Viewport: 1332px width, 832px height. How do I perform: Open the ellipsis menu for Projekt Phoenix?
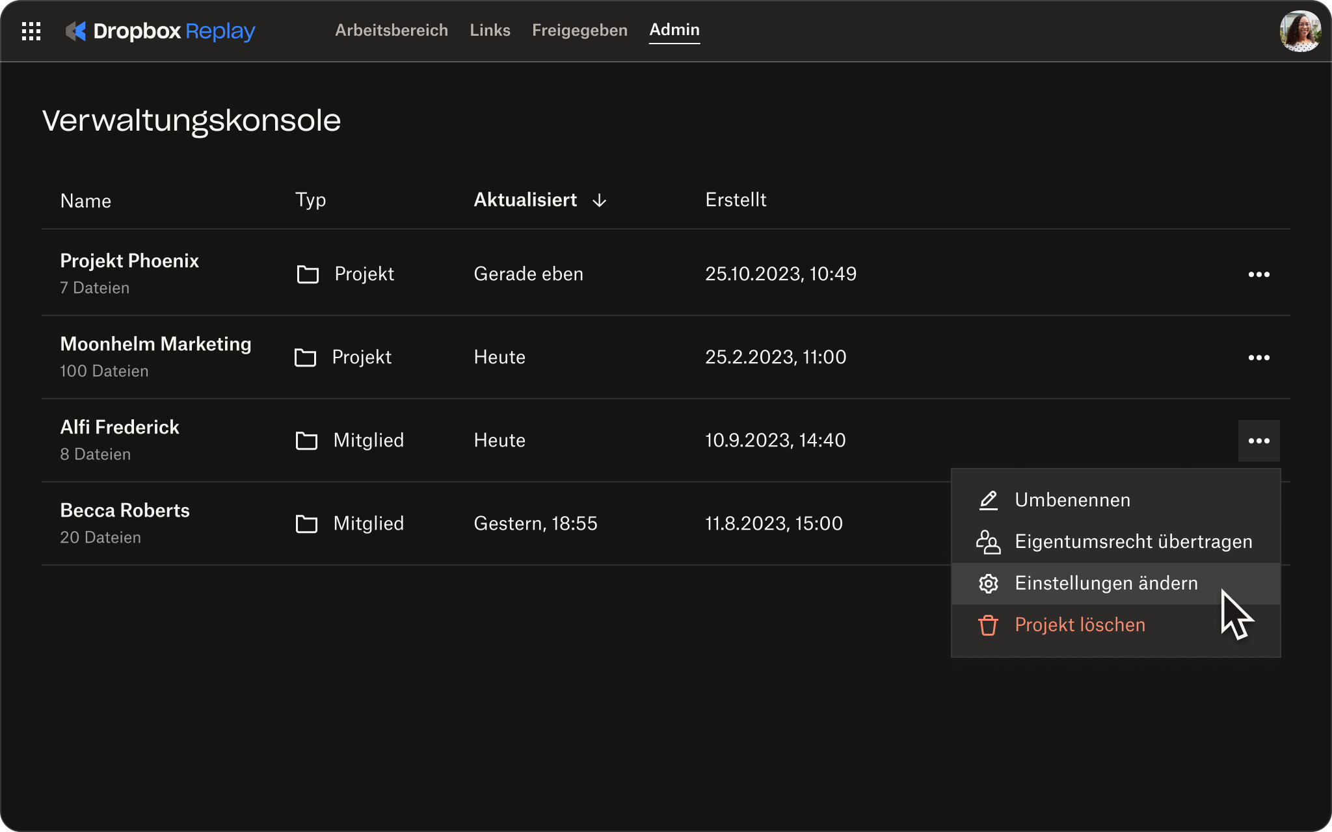pos(1259,274)
